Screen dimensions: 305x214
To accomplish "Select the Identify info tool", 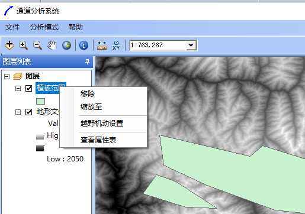I will (x=84, y=46).
